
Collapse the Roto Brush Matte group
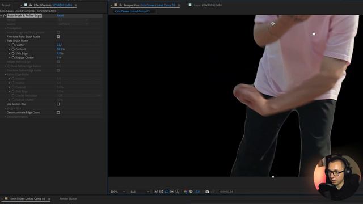(5, 41)
